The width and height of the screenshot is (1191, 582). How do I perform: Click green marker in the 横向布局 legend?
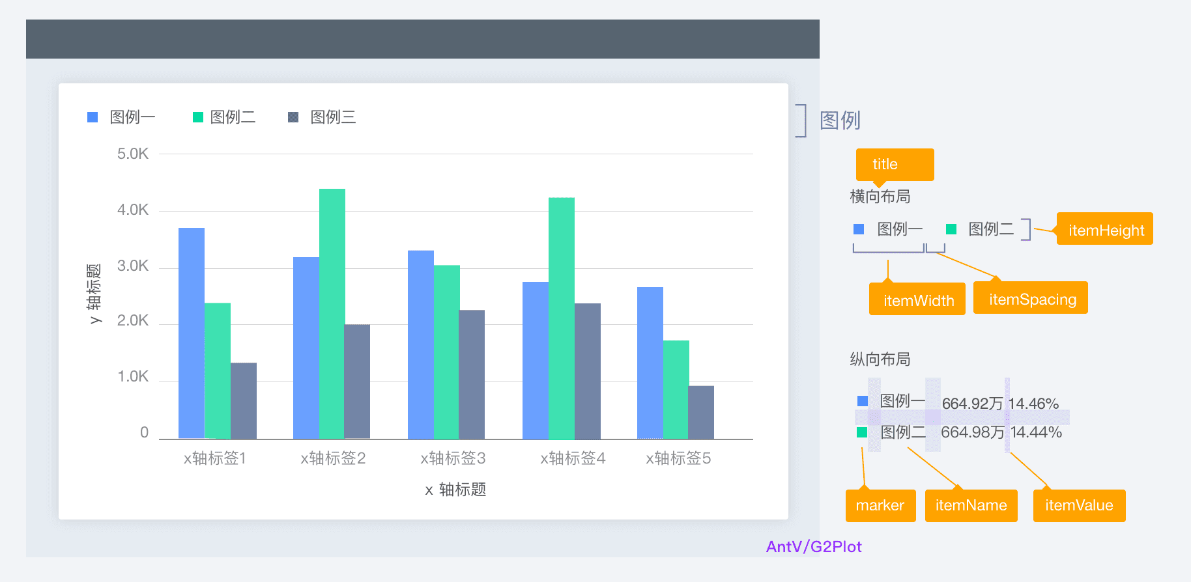point(951,229)
